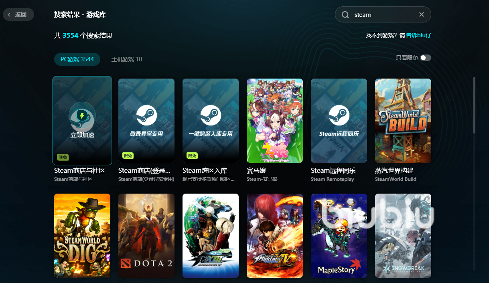Click the Steam logo on 登录异常专用 card

[x=146, y=115]
